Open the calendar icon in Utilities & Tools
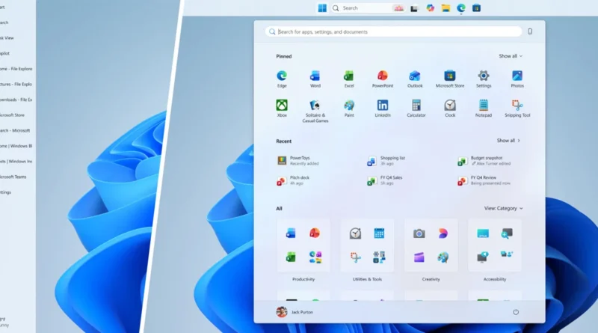598x333 pixels. coord(379,233)
